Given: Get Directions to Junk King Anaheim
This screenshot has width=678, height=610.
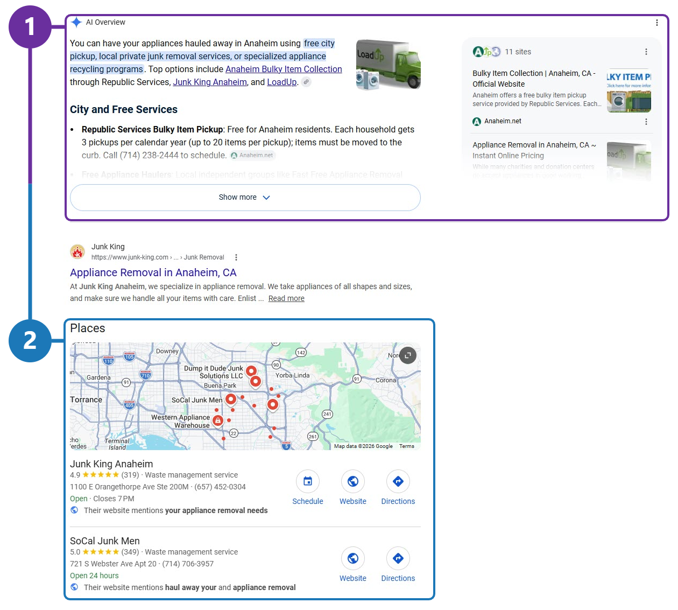Looking at the screenshot, I should click(x=398, y=481).
